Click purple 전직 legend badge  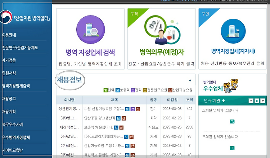click(133, 90)
